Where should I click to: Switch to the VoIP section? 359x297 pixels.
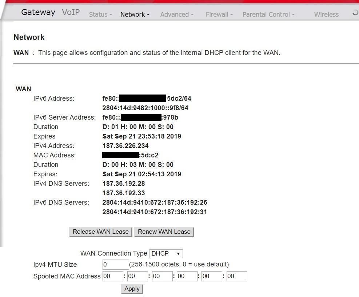tap(71, 12)
